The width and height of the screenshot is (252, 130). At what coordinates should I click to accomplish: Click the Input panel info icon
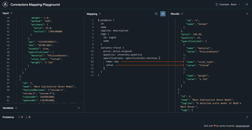(11, 13)
